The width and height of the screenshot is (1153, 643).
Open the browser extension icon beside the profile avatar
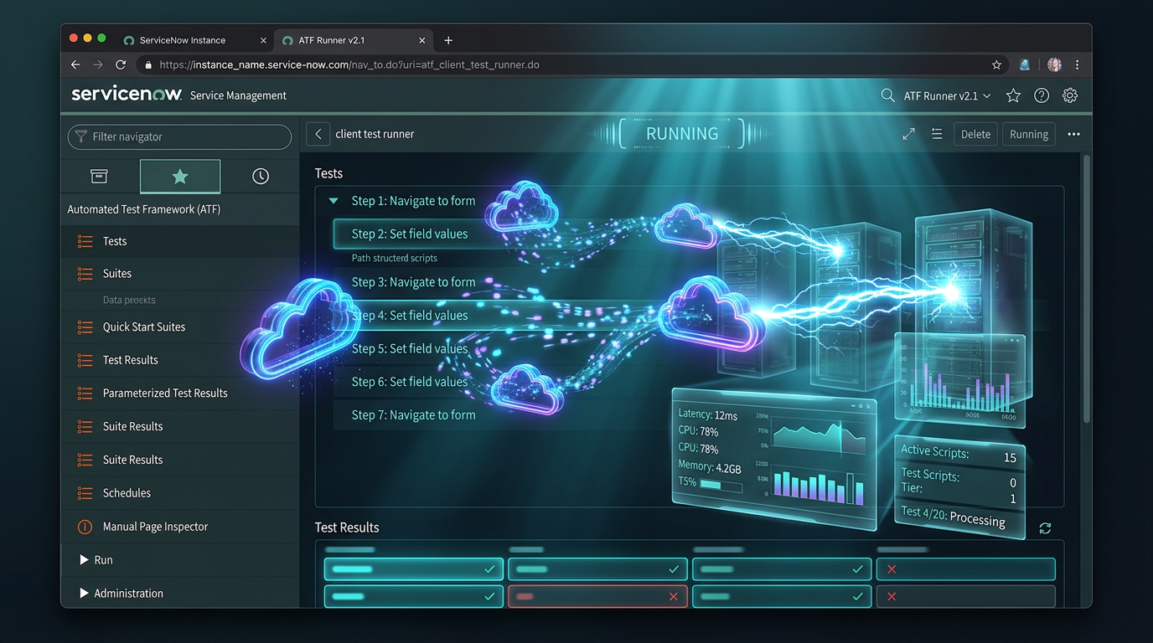1024,64
